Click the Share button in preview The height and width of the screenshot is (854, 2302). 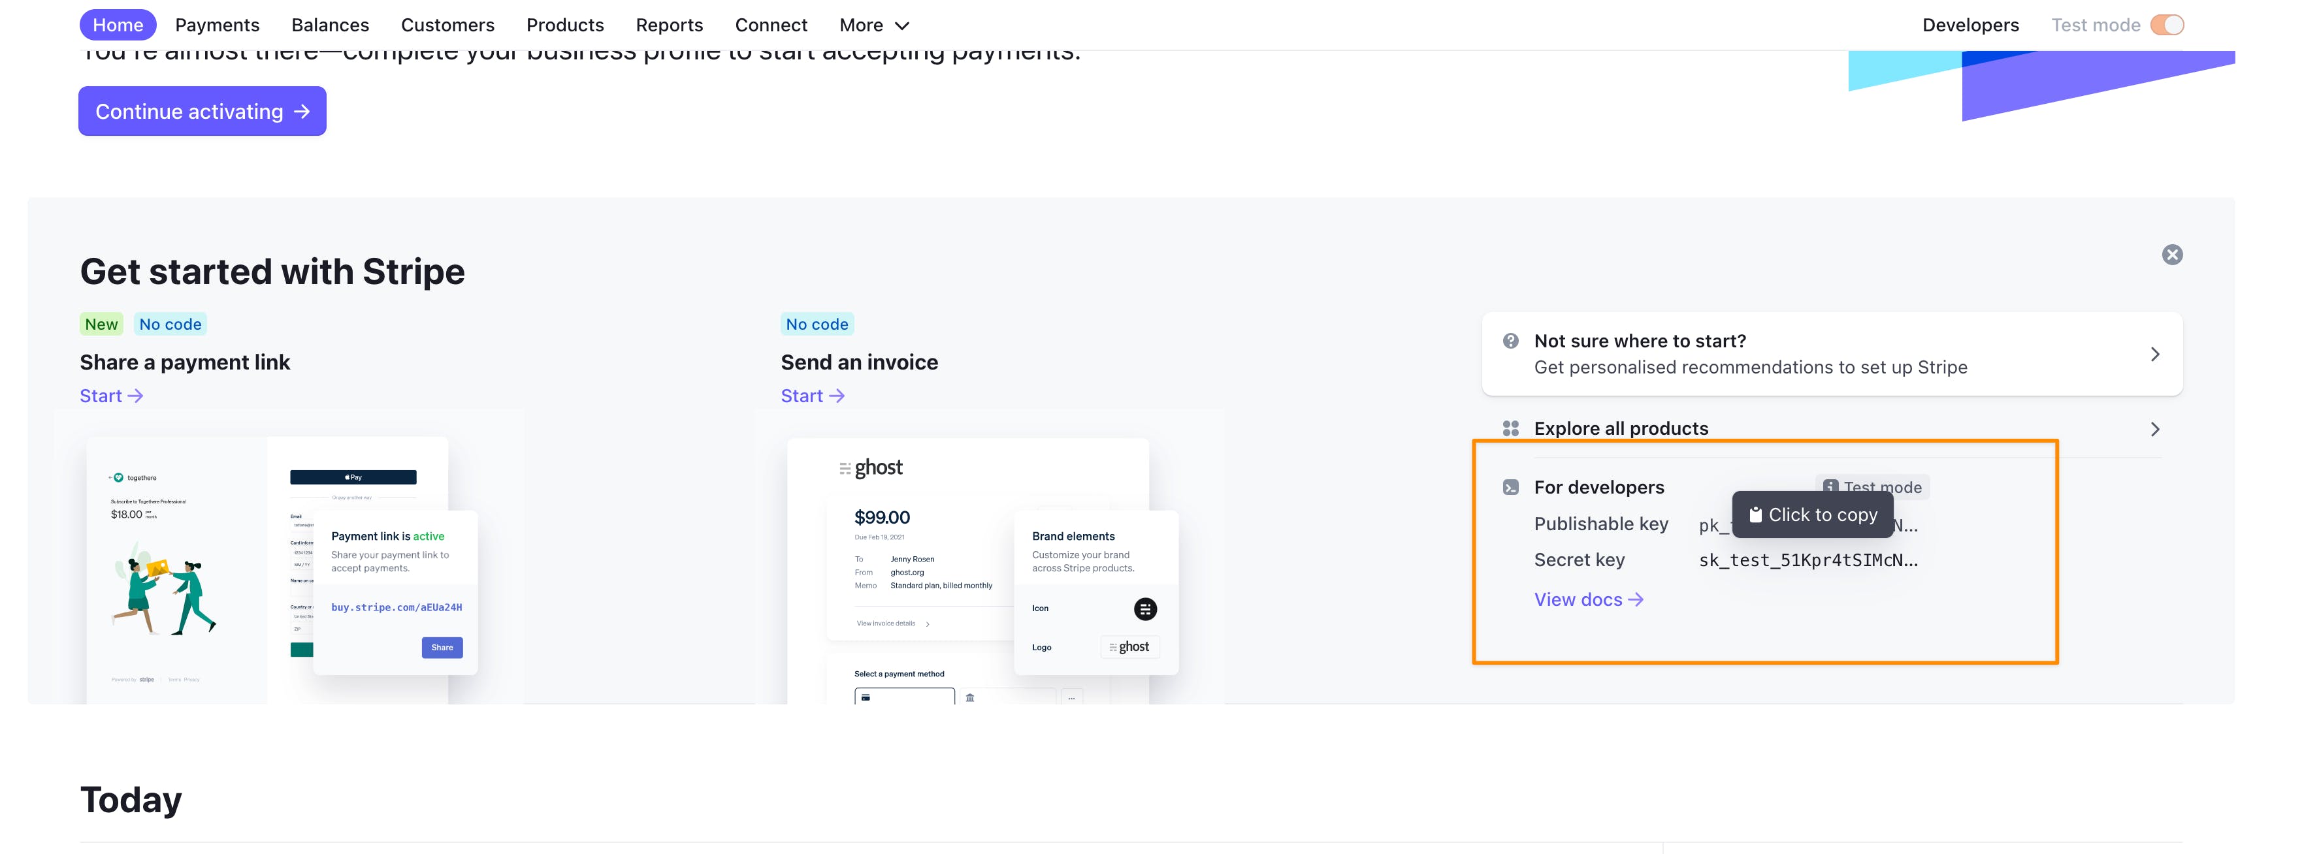tap(442, 647)
